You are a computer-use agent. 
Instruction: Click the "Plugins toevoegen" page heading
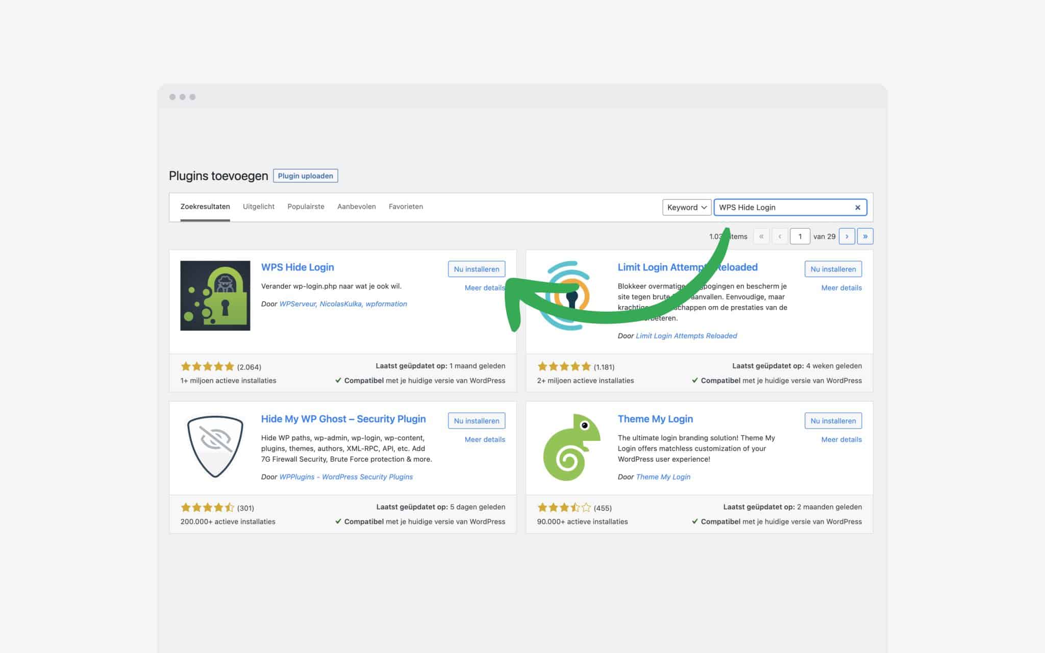(218, 175)
